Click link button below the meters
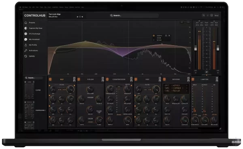Image resolution: width=243 pixels, height=149 pixels. click(207, 72)
